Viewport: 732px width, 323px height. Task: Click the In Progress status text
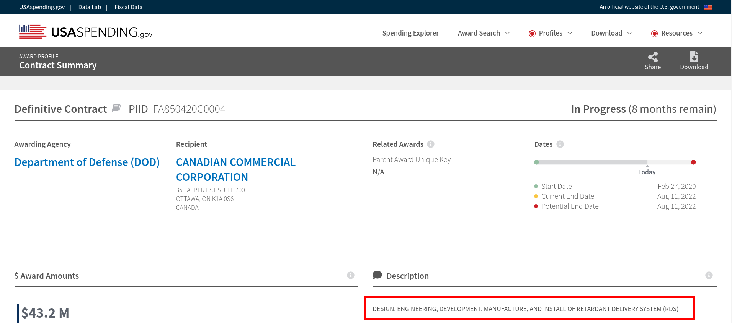(x=598, y=109)
